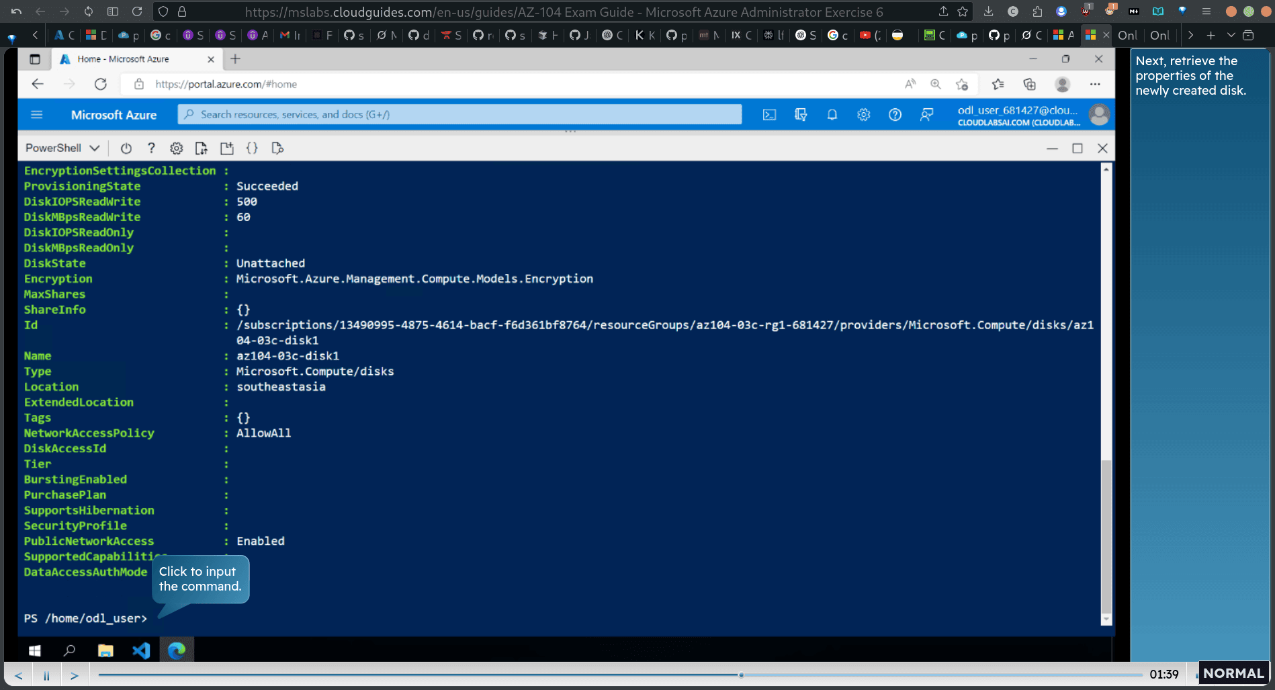Click the Microsoft Azure logo text
Image resolution: width=1275 pixels, height=690 pixels.
pyautogui.click(x=114, y=115)
